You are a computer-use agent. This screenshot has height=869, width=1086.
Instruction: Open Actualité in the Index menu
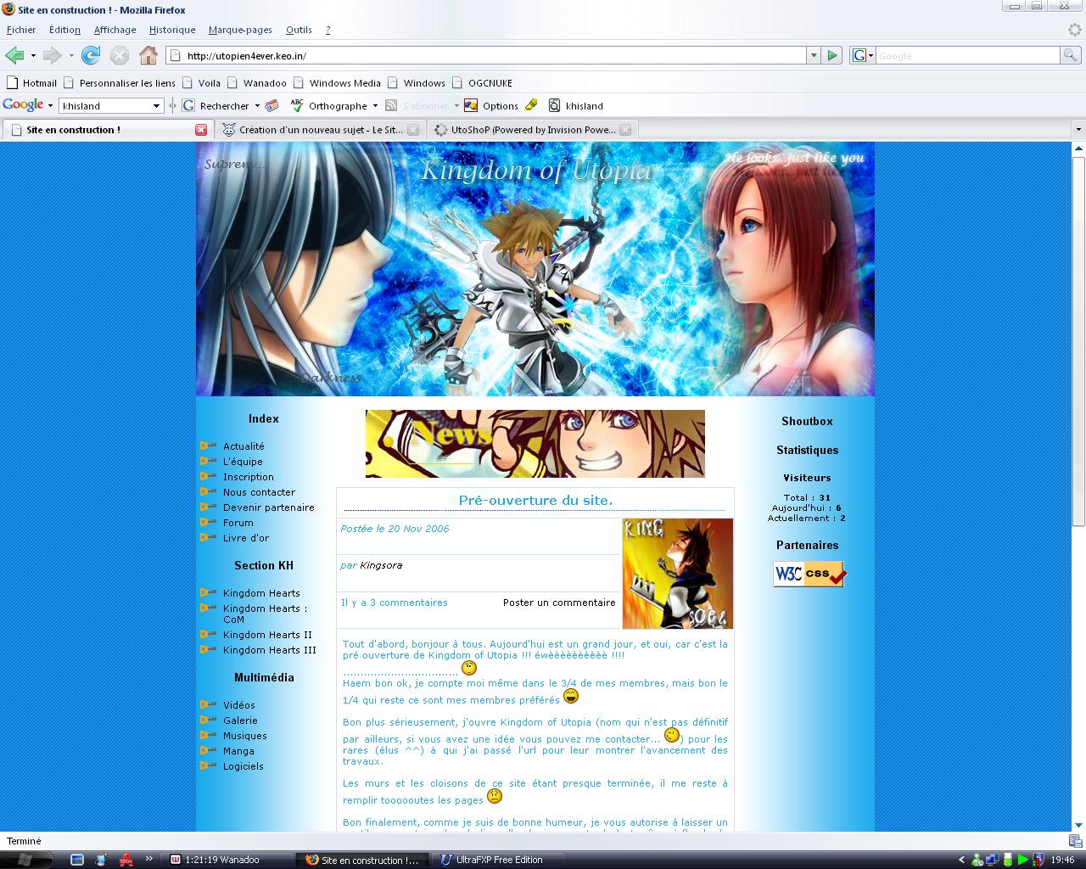pyautogui.click(x=244, y=446)
